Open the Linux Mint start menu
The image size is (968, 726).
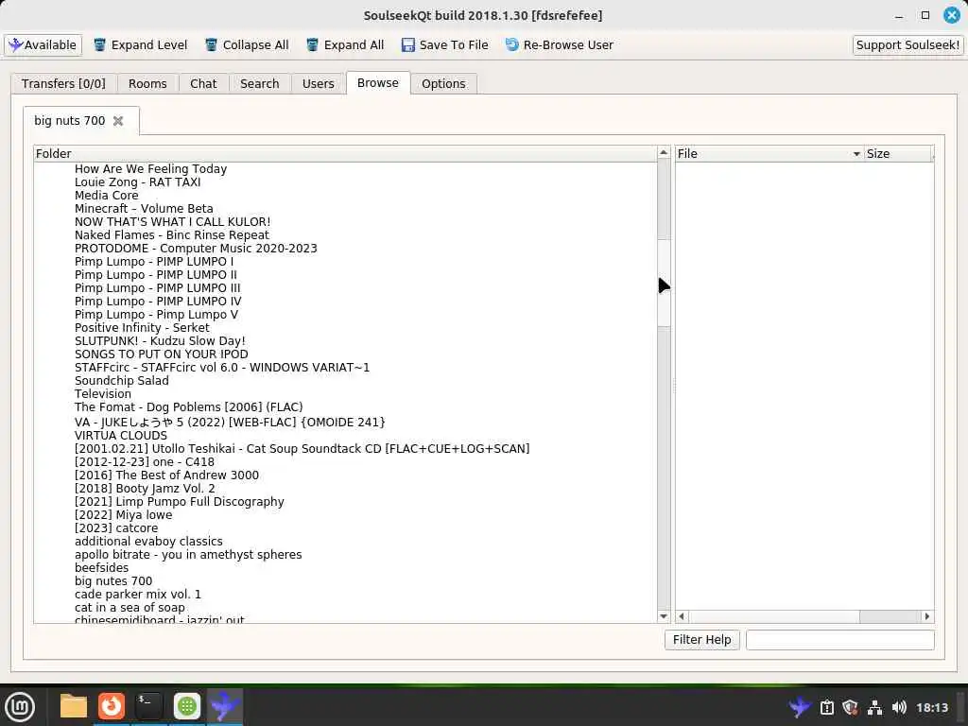click(x=21, y=707)
